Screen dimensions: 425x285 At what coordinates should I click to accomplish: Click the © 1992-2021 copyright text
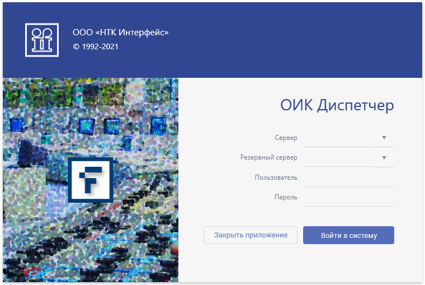96,47
